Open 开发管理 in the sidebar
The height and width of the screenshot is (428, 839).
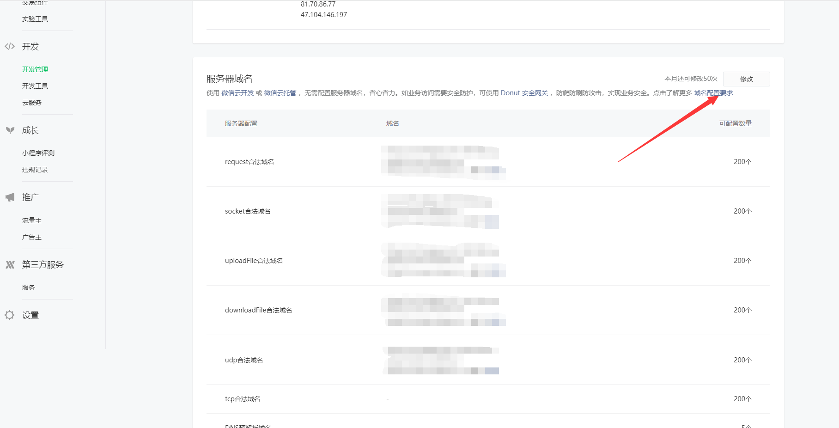pos(35,69)
